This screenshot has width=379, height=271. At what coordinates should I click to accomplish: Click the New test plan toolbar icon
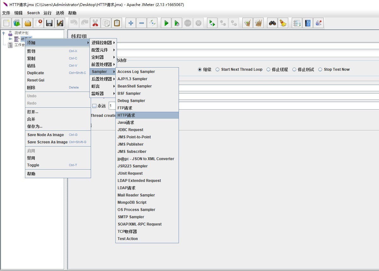[7, 23]
